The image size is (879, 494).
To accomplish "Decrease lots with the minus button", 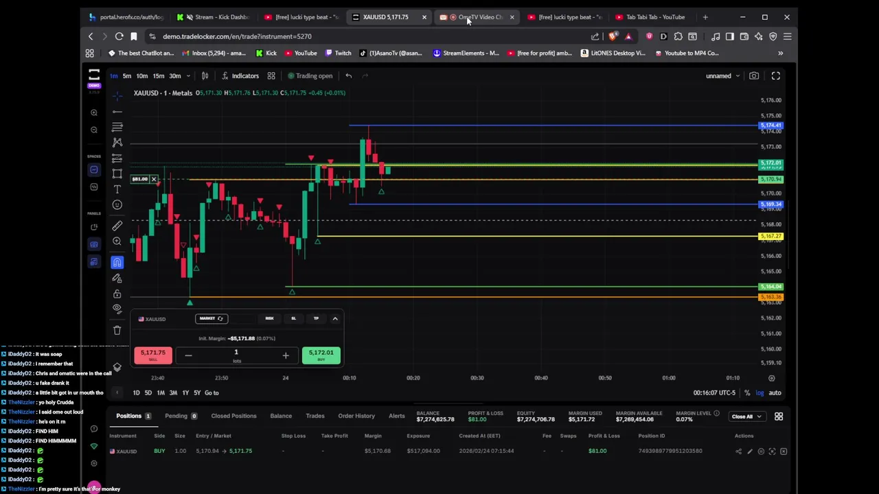I will click(x=188, y=355).
